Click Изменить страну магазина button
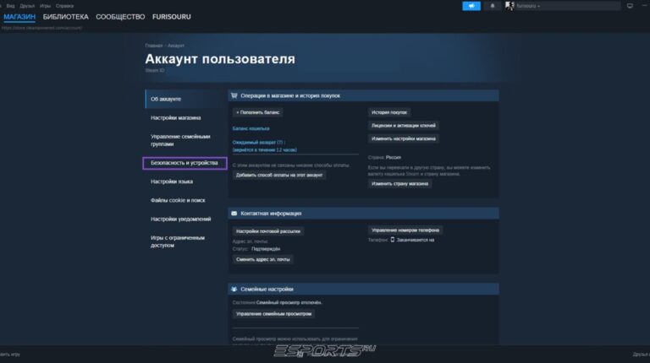Image resolution: width=650 pixels, height=363 pixels. point(399,184)
